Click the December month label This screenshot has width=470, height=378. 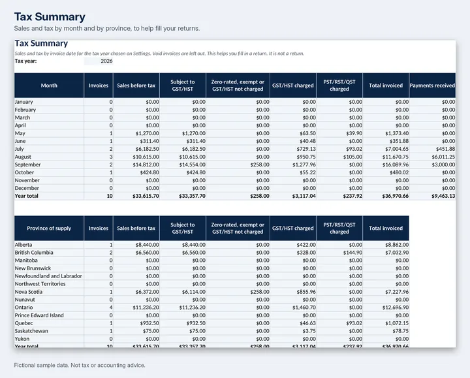click(x=27, y=188)
